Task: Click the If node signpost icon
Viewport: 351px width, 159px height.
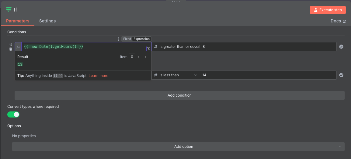Action: (x=9, y=9)
